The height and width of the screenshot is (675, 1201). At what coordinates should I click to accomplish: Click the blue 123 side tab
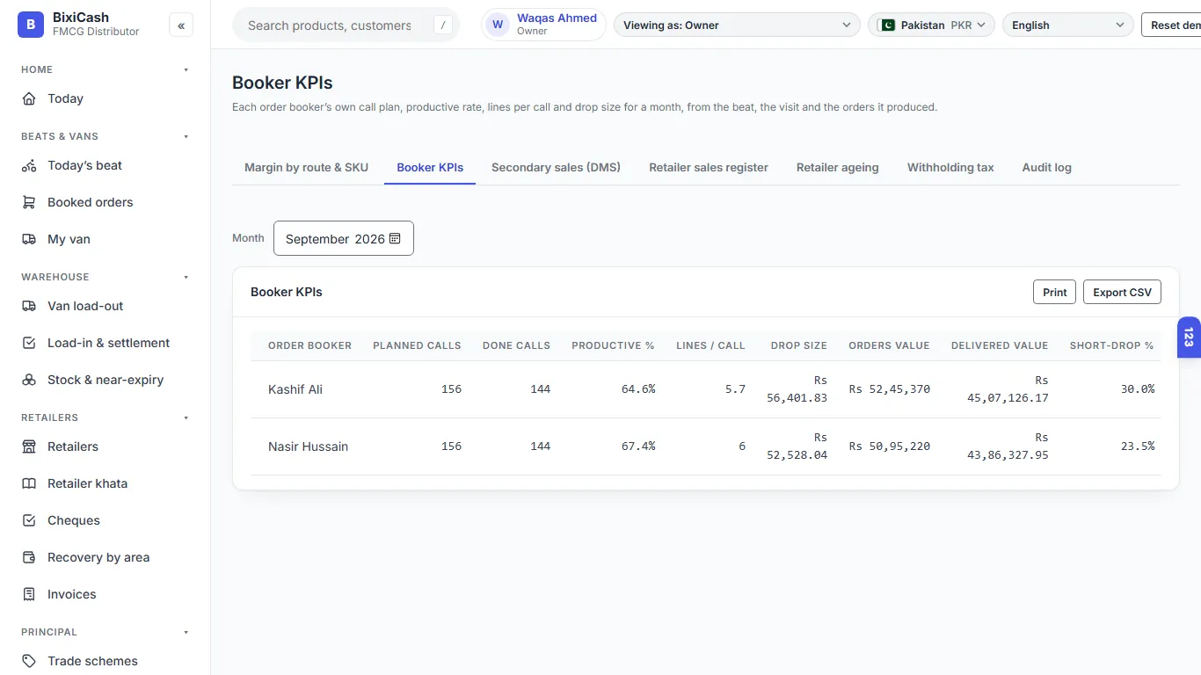tap(1189, 337)
